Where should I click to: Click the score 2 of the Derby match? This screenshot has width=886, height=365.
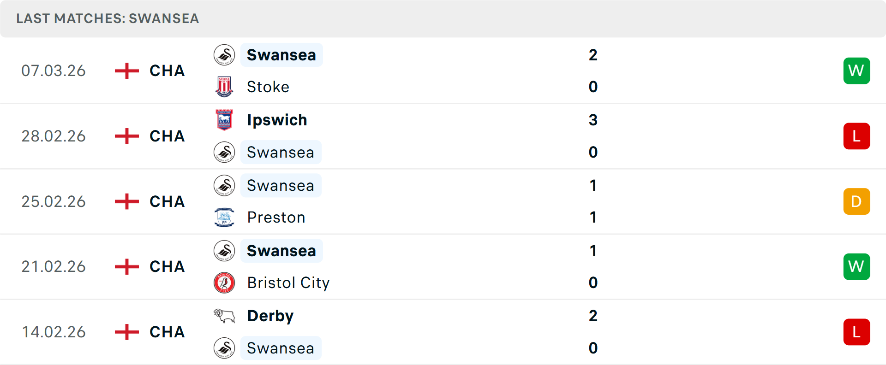tap(593, 316)
